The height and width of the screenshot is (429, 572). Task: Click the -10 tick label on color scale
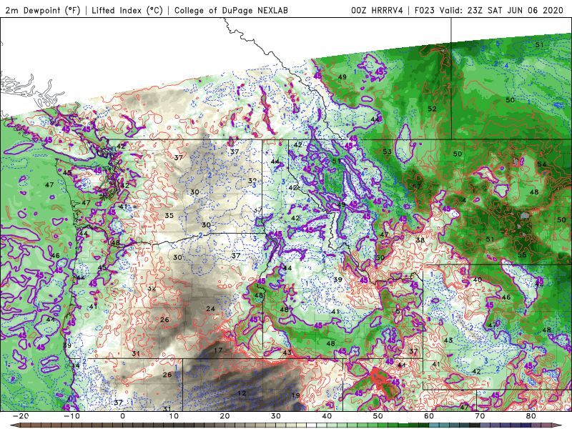pos(71,416)
